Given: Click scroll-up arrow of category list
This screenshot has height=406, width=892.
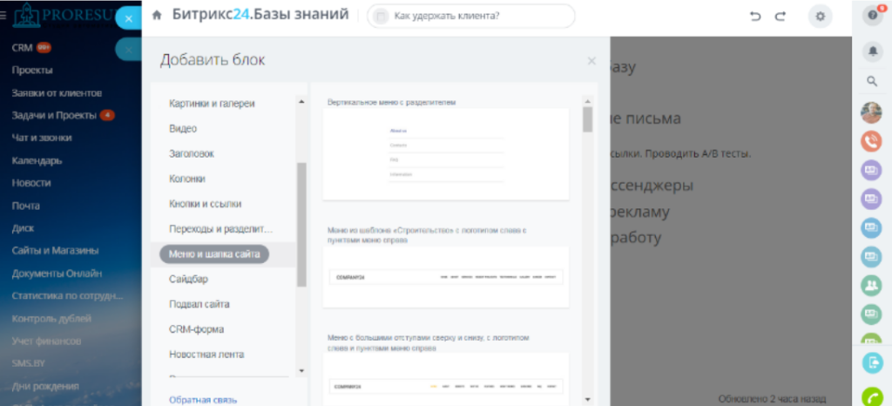Looking at the screenshot, I should tap(301, 102).
